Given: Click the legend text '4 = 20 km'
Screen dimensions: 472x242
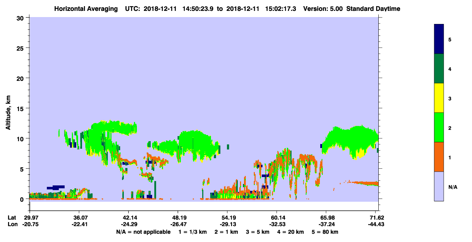Looking at the screenshot, I should [x=290, y=232].
